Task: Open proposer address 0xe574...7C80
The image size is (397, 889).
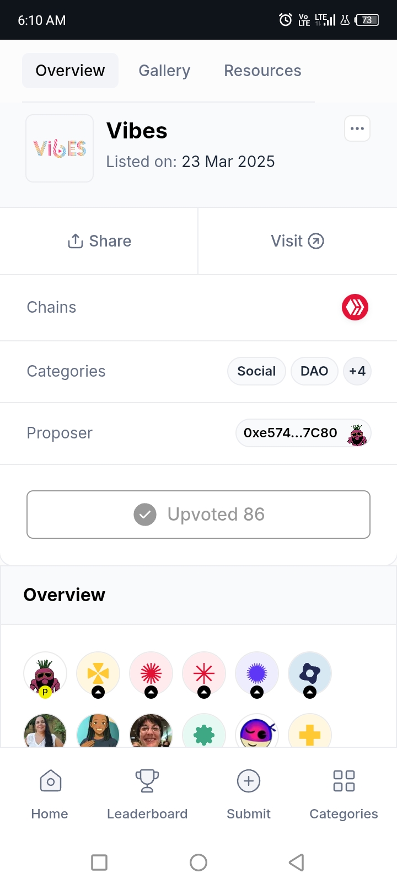Action: [303, 433]
